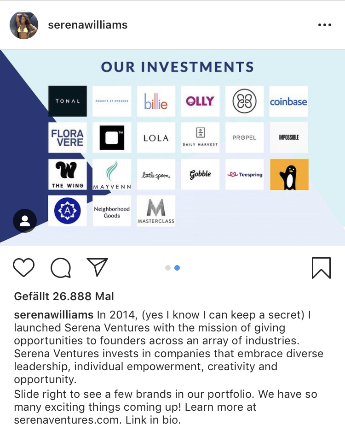Tap the Impossible logo tile

[x=288, y=137]
